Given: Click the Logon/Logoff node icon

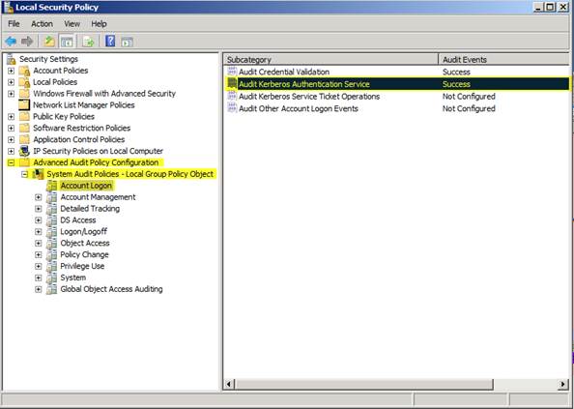Looking at the screenshot, I should click(51, 231).
